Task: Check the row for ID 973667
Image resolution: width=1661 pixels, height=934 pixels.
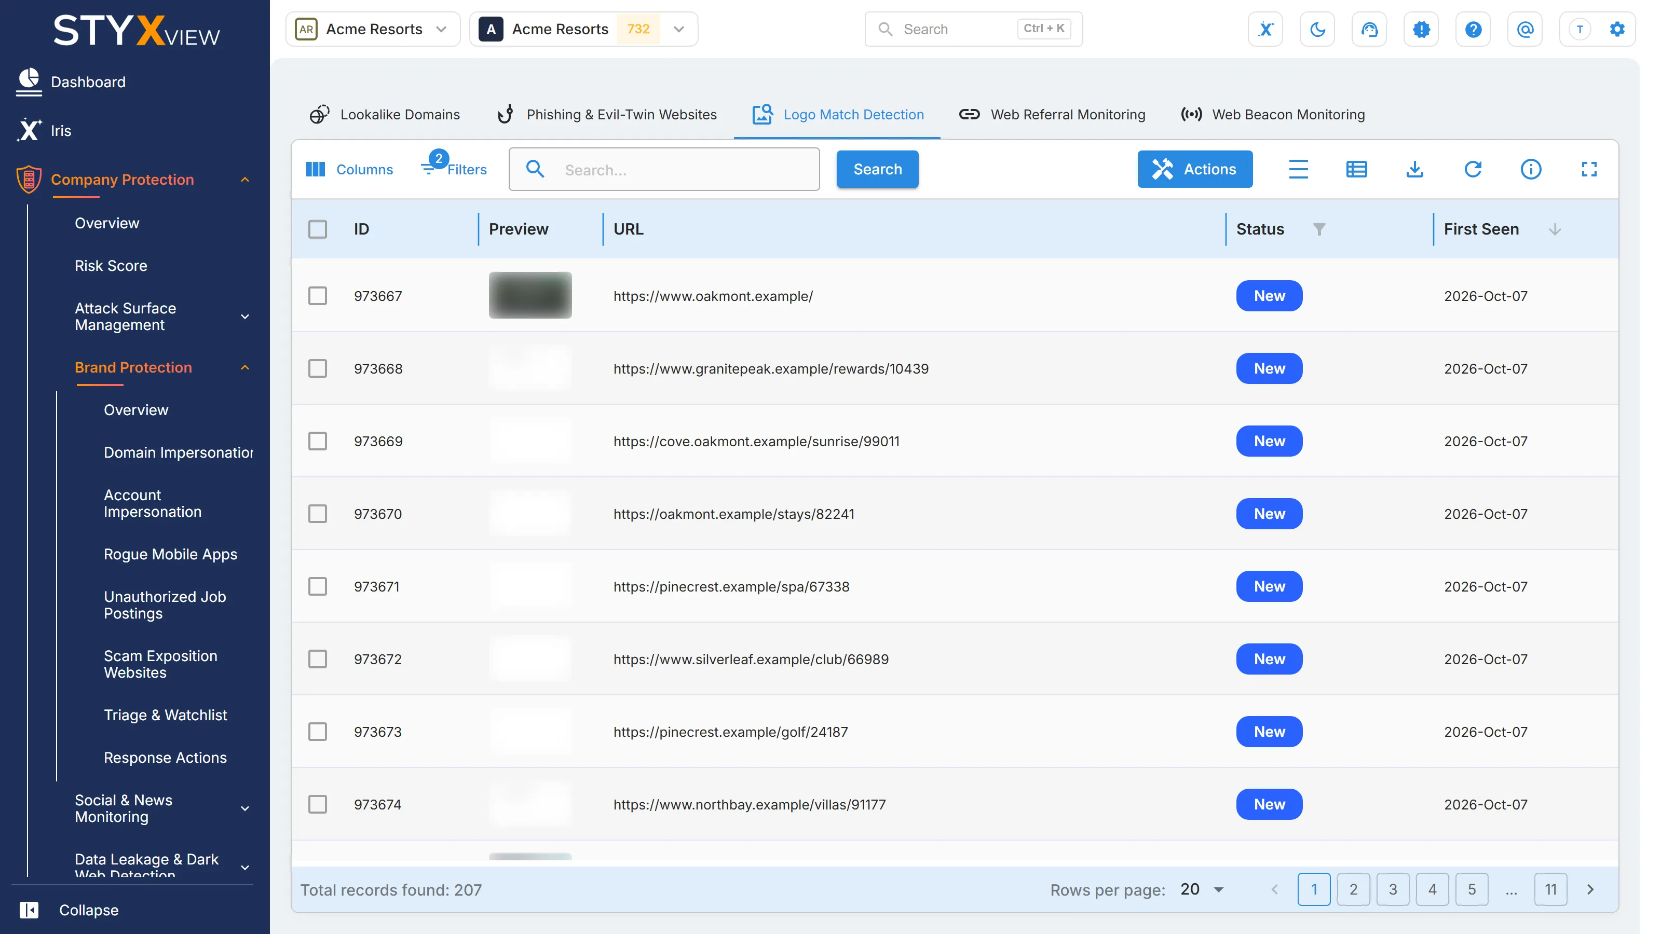Action: pyautogui.click(x=317, y=296)
